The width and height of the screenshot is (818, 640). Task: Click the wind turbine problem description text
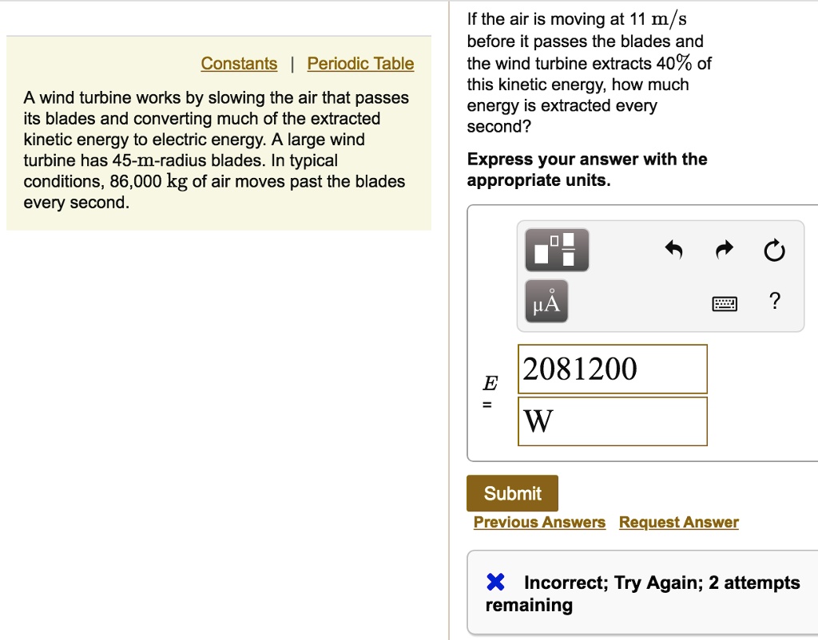click(x=216, y=149)
